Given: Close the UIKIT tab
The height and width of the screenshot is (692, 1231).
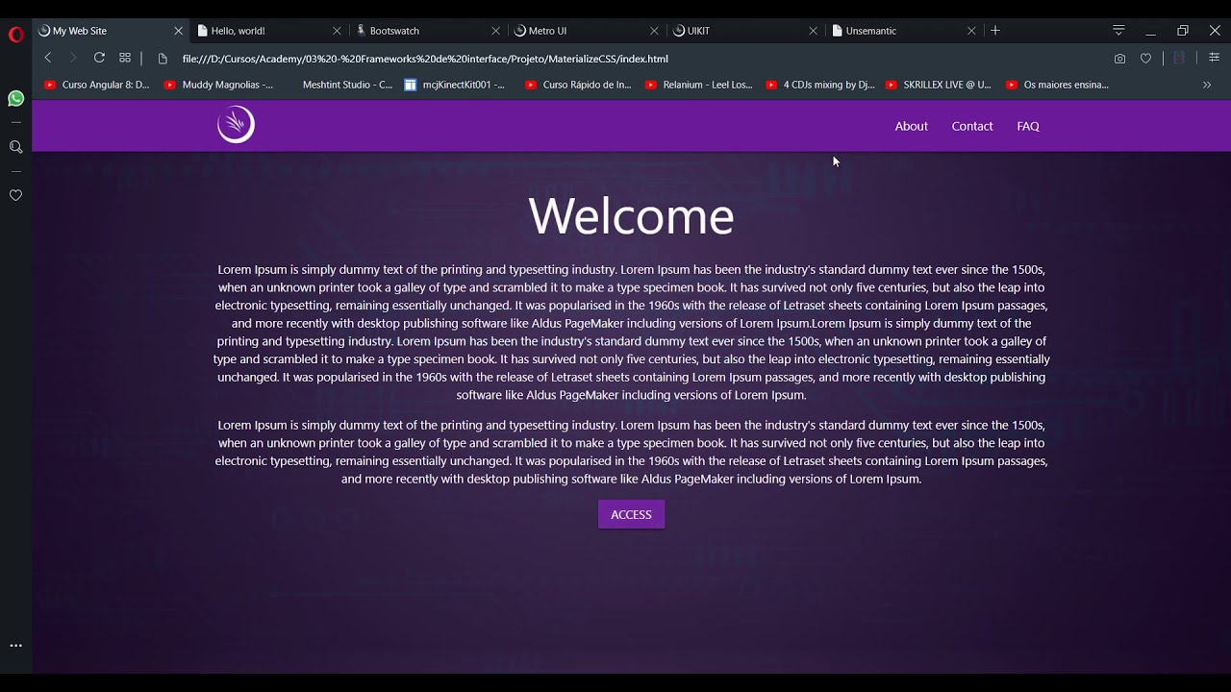Looking at the screenshot, I should point(813,31).
